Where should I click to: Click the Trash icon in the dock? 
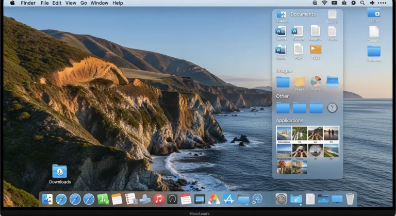(350, 198)
